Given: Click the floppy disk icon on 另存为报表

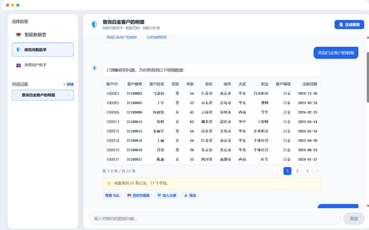Looking at the screenshot, I should pyautogui.click(x=129, y=196).
